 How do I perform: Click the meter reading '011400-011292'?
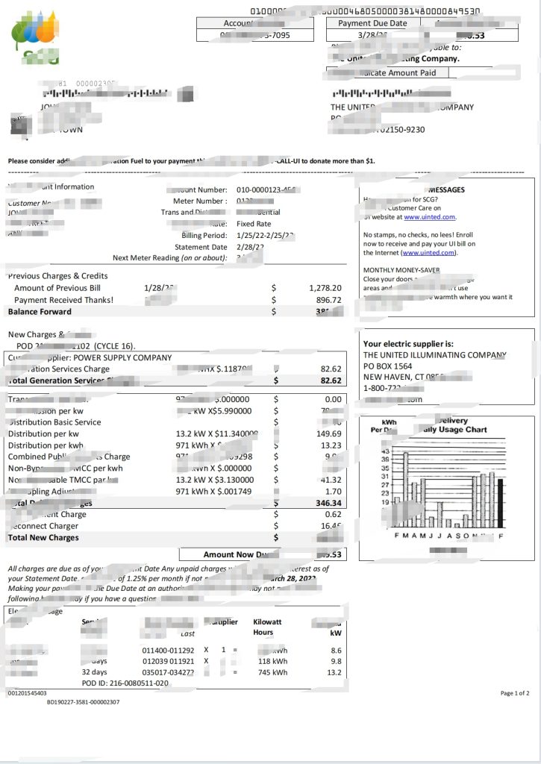click(168, 651)
